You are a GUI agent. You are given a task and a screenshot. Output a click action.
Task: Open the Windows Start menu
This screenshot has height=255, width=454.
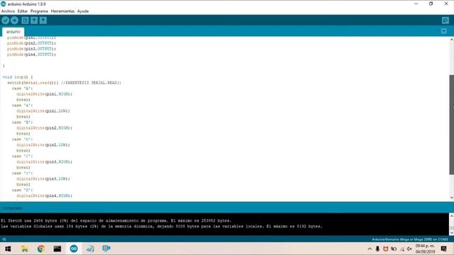coord(8,249)
